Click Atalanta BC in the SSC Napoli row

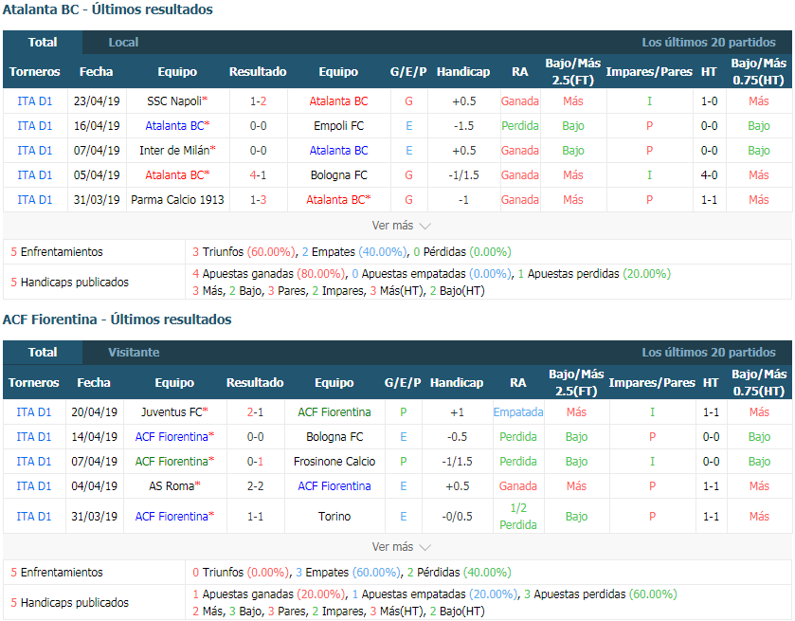tap(338, 100)
